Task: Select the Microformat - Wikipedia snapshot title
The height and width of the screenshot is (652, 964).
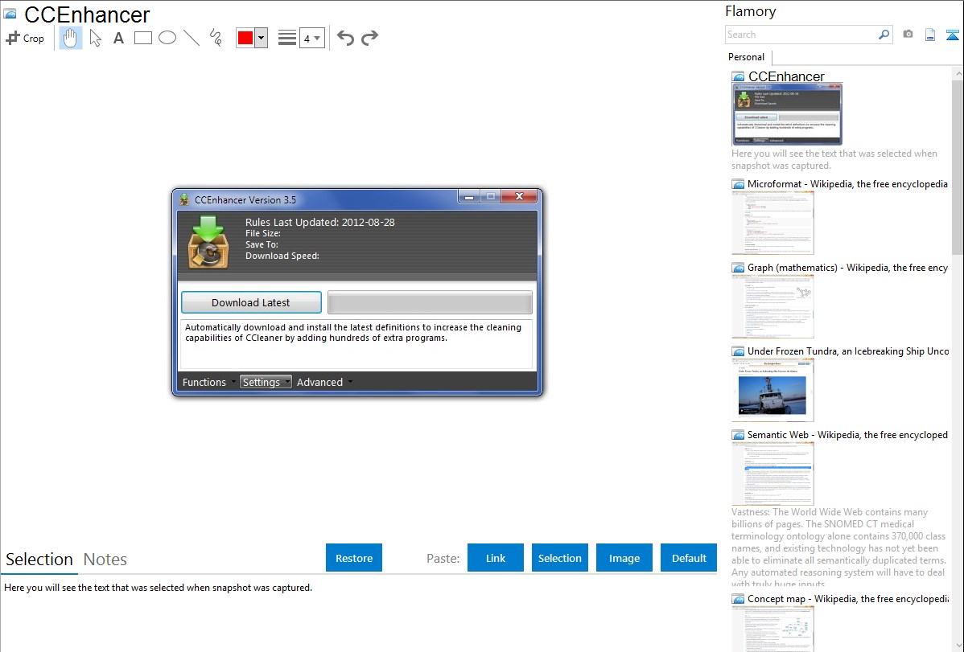Action: (847, 184)
